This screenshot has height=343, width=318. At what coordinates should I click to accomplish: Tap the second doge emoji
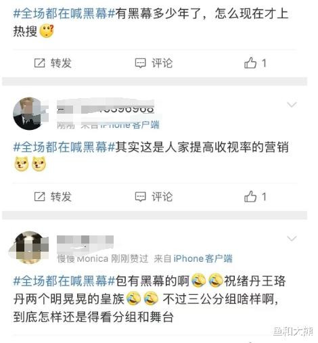[x=39, y=164]
